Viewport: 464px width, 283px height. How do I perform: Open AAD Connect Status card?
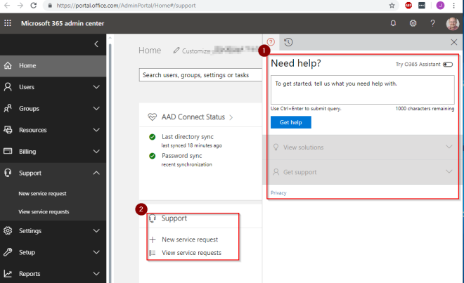point(193,117)
